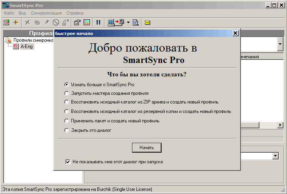Pause synchronization with blue pause icon
The image size is (287, 194).
pos(98,22)
